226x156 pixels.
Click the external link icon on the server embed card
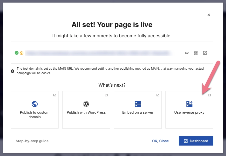pos(157,95)
